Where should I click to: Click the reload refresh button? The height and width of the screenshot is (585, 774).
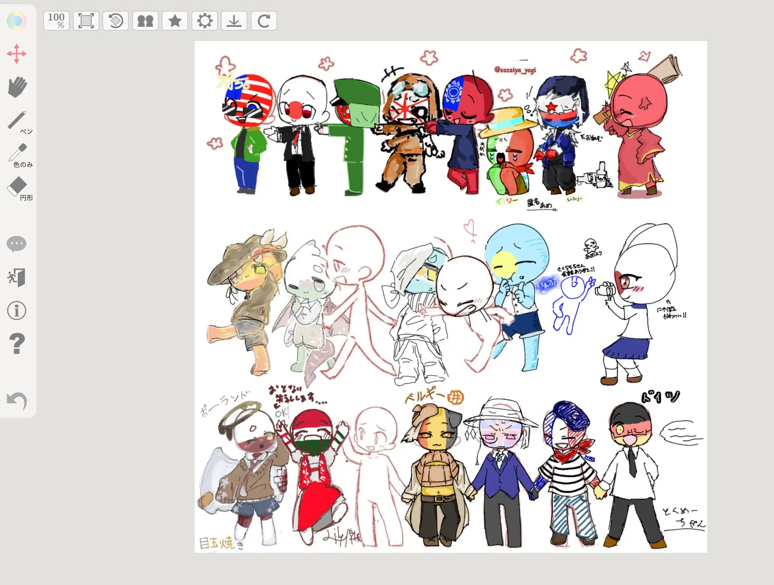(264, 20)
